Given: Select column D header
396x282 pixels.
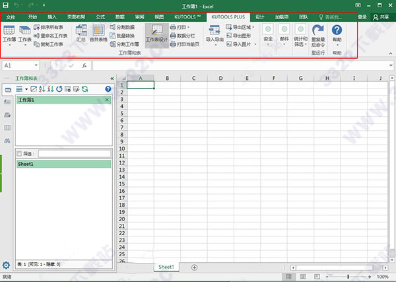Looking at the screenshot, I should point(220,78).
